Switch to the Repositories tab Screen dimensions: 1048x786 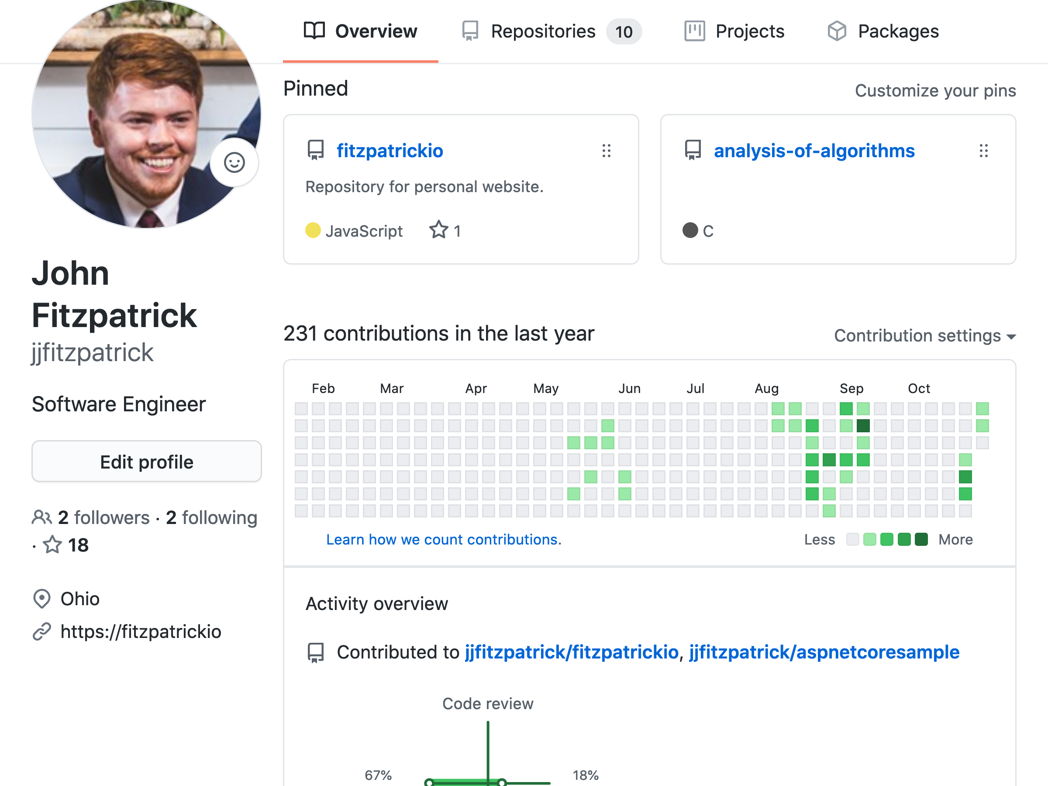(x=552, y=31)
